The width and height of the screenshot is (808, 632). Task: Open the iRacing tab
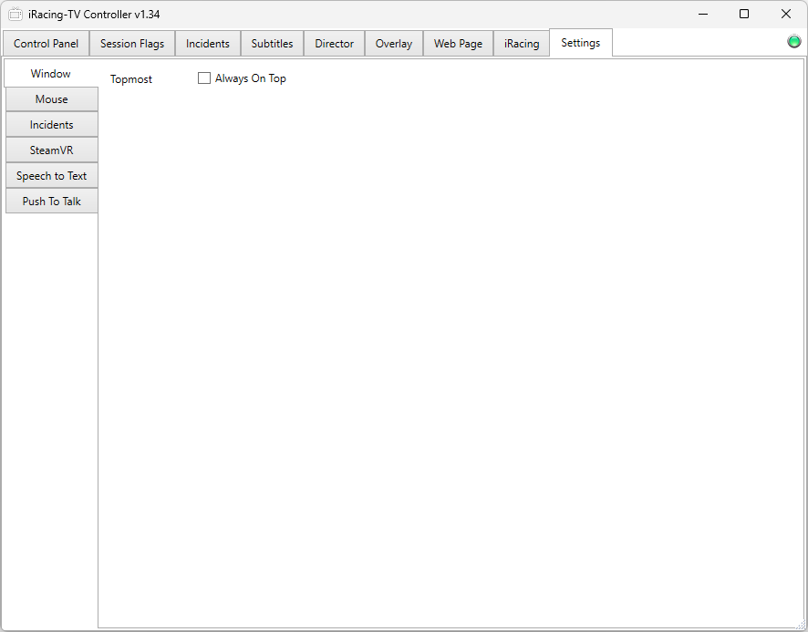coord(522,43)
